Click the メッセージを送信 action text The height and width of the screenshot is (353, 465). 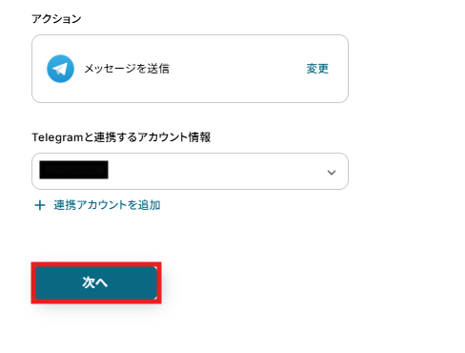[x=127, y=69]
